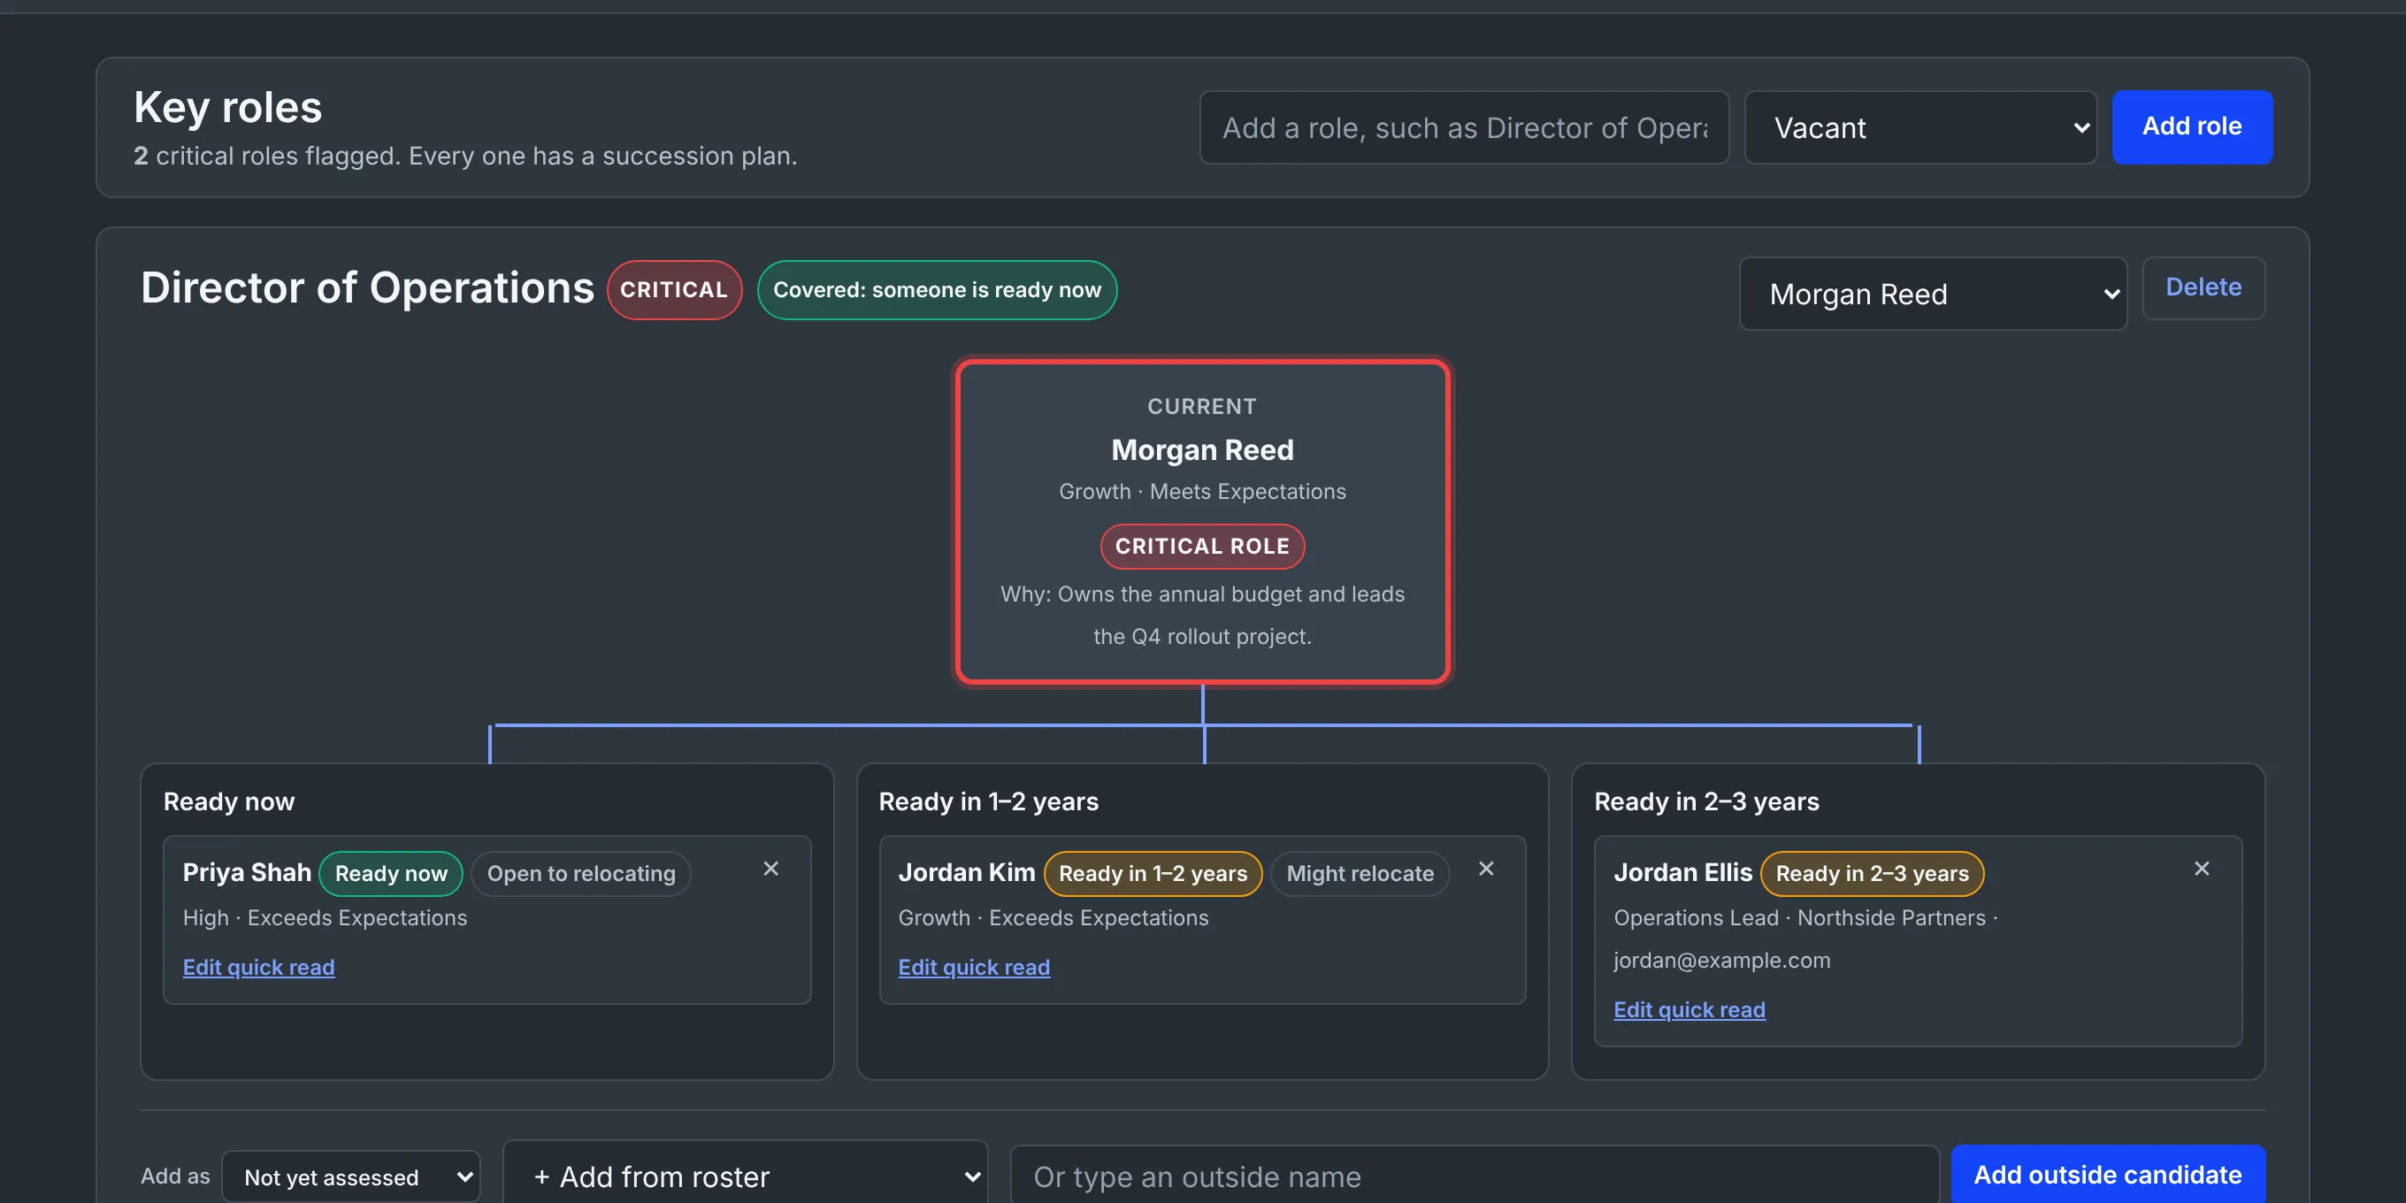Click Priya Shah's name
The height and width of the screenshot is (1203, 2406).
point(247,872)
